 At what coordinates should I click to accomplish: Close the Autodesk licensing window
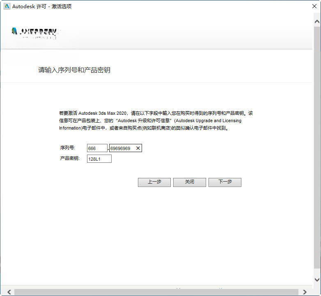(x=314, y=6)
